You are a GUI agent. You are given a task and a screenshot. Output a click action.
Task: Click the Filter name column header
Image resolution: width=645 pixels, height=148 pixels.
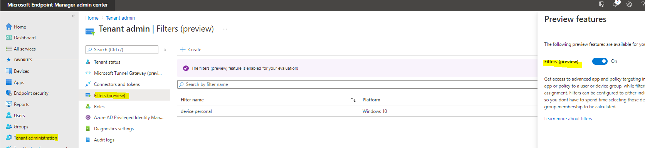[192, 100]
